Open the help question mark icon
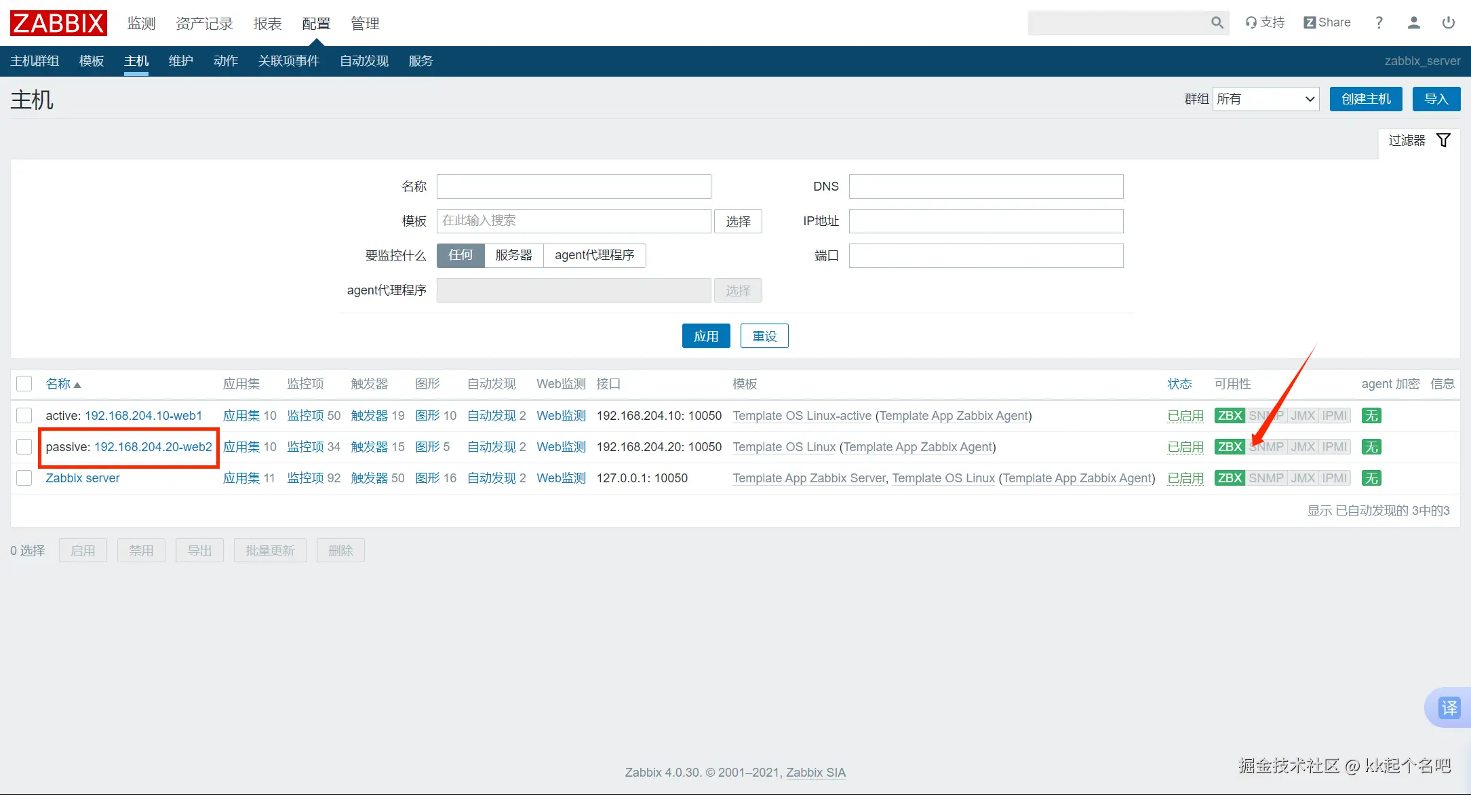This screenshot has width=1471, height=795. (1379, 22)
